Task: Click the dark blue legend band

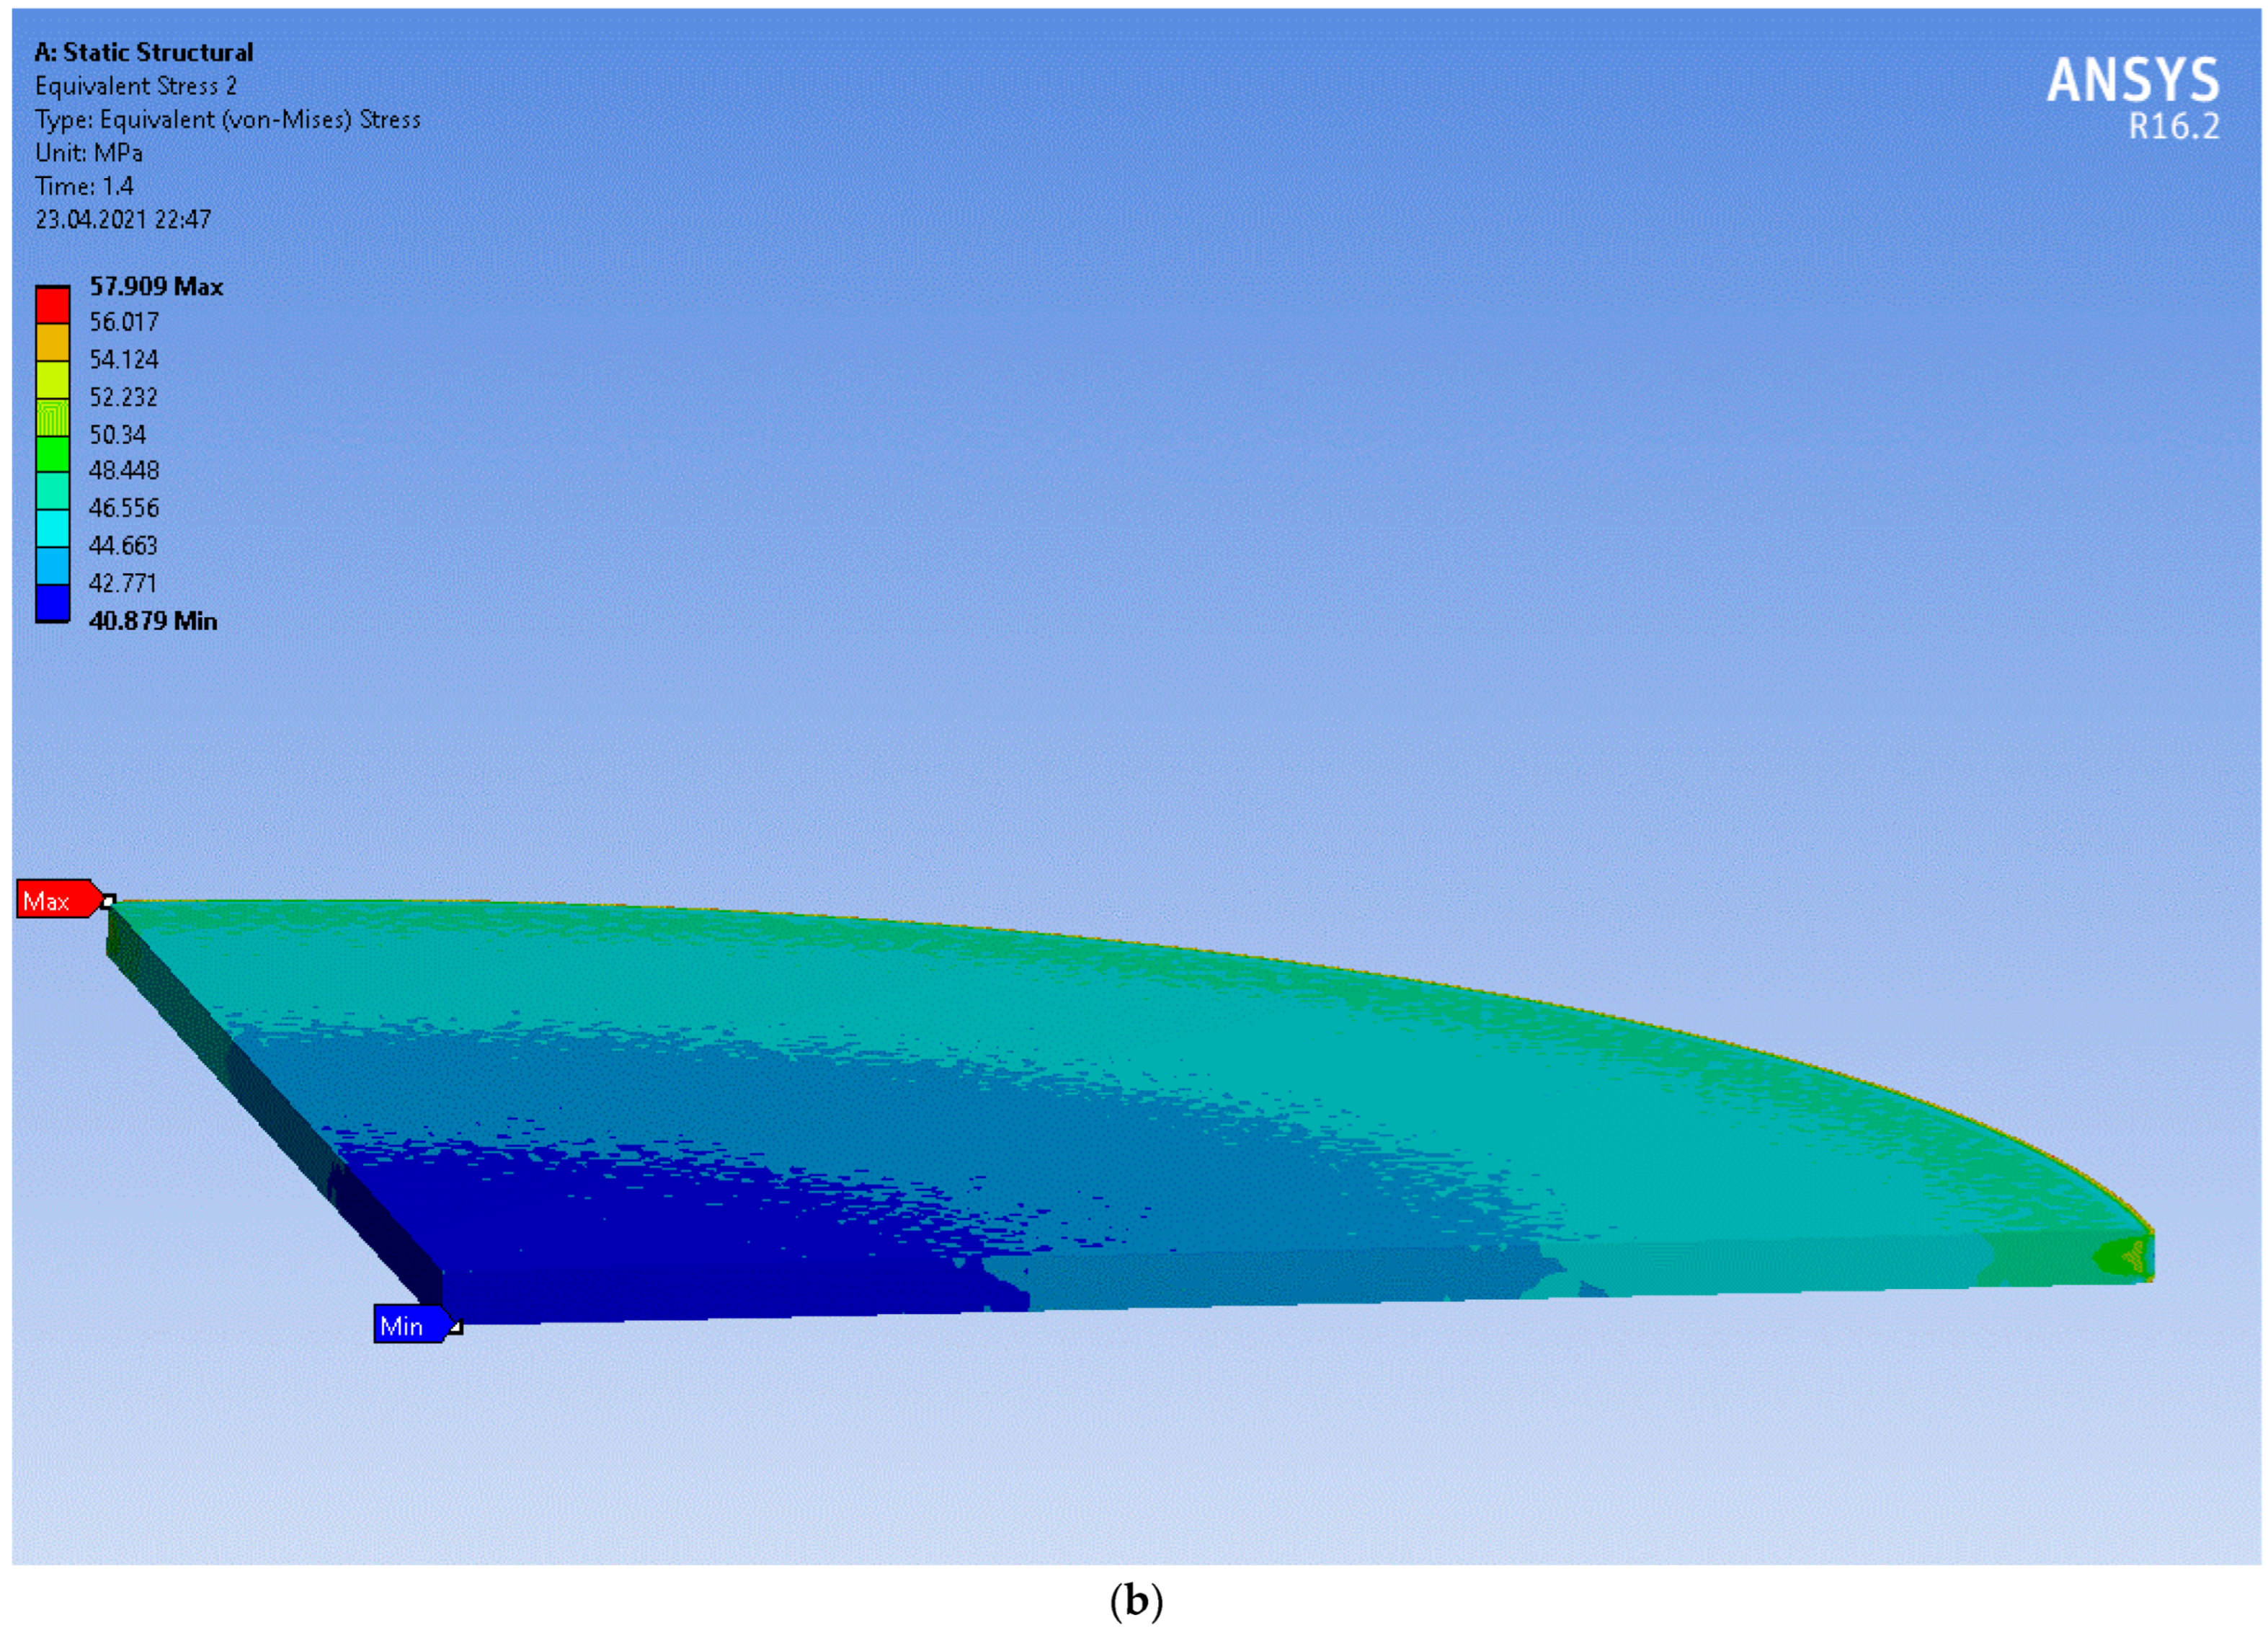Action: point(53,603)
